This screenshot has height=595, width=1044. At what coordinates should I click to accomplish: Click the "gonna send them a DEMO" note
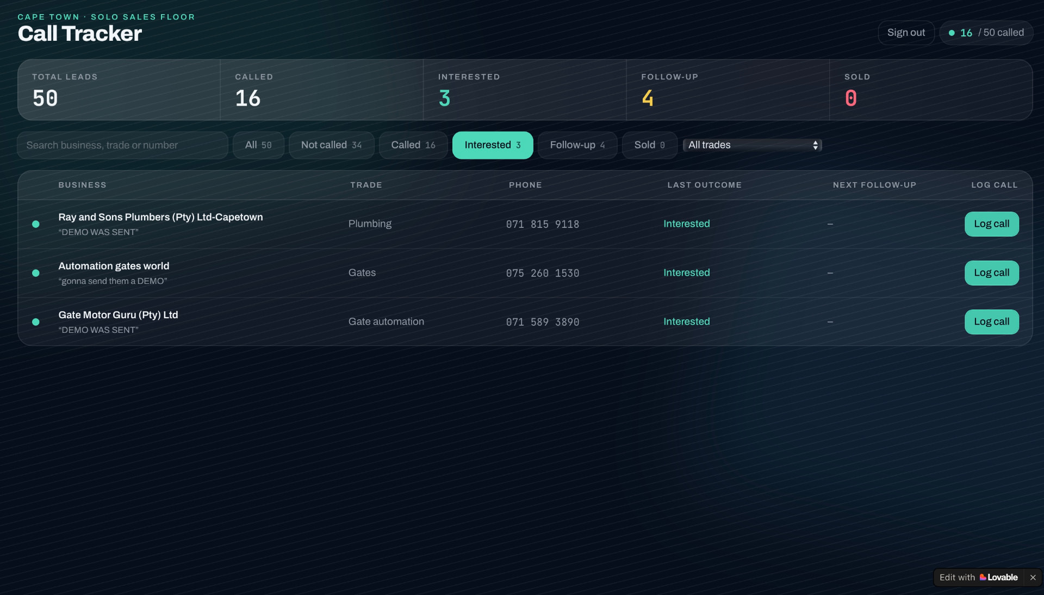coord(113,281)
